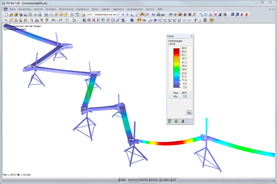This screenshot has width=277, height=184.
Task: Show view in Y direction
Action: (103, 20)
